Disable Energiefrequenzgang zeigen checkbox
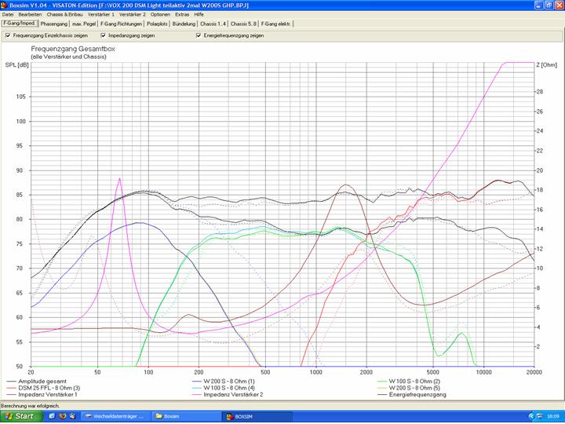This screenshot has height=424, width=565. tap(199, 35)
